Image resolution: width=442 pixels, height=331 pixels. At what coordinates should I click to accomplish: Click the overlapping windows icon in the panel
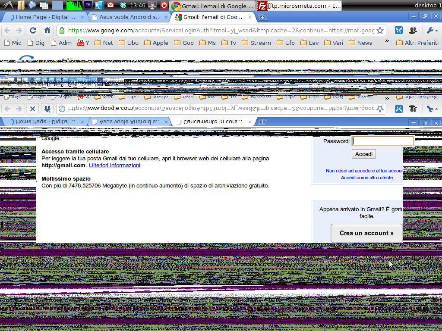44,5
